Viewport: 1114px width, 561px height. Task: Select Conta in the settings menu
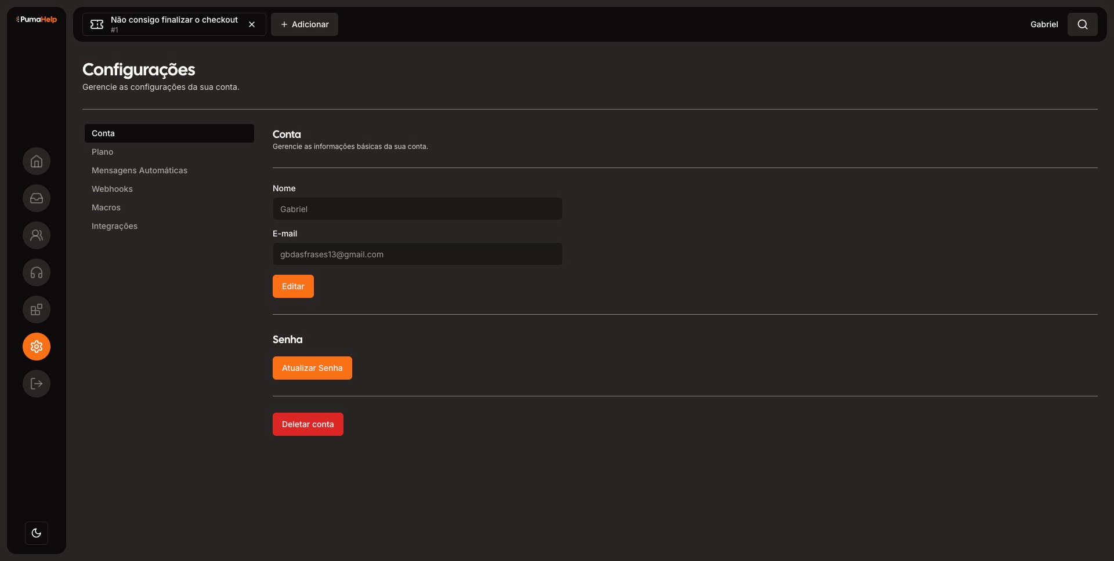coord(169,133)
